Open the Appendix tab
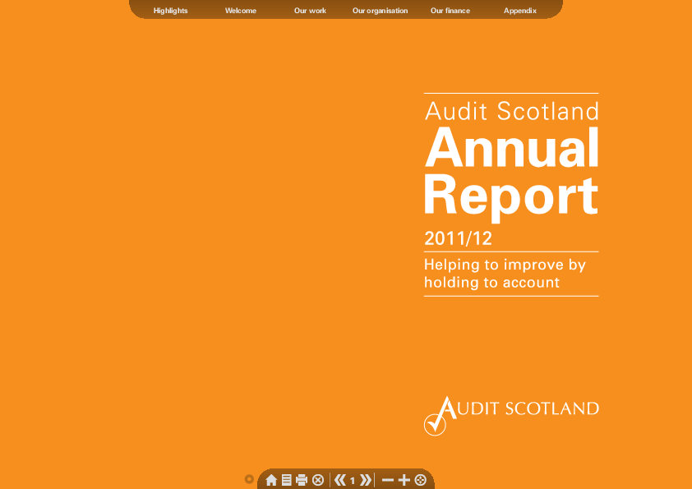 coord(520,11)
